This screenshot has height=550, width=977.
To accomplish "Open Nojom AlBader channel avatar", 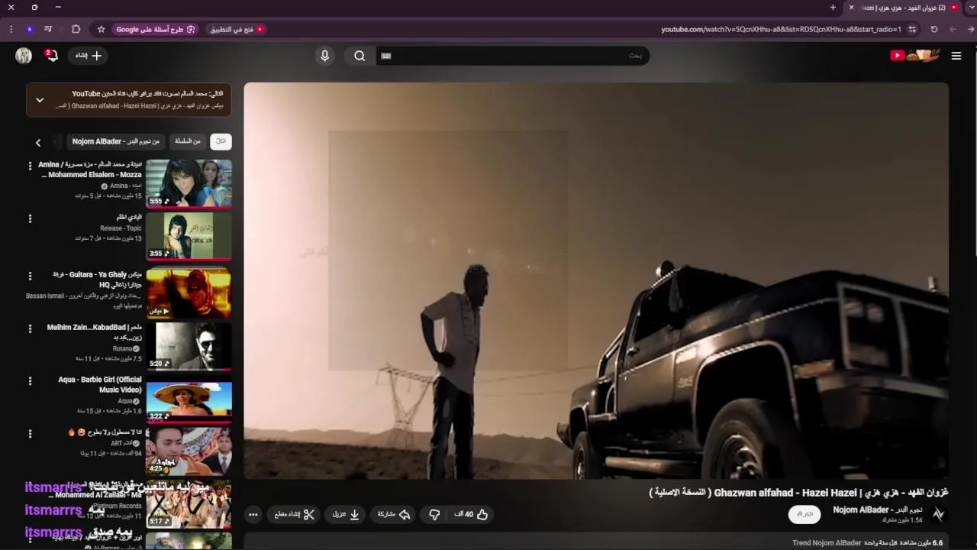I will (938, 514).
